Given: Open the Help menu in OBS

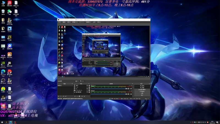Looking at the screenshot, I should (99, 22).
